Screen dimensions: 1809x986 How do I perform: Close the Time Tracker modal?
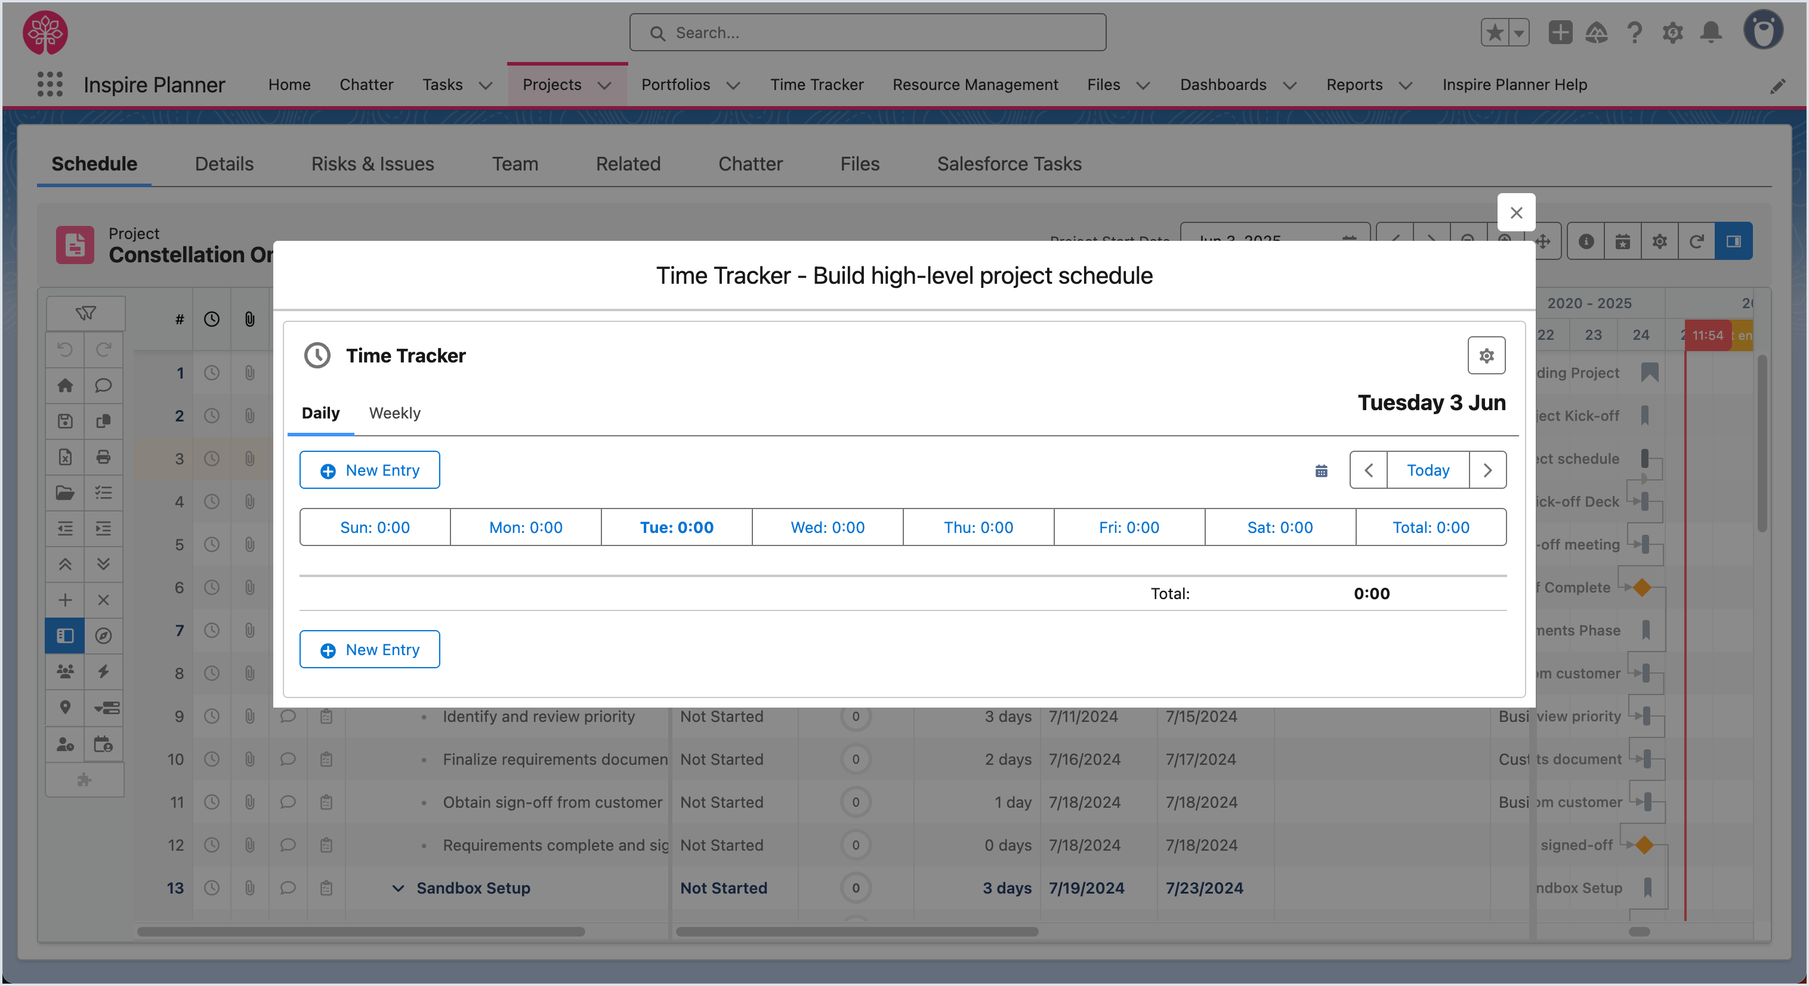(x=1516, y=213)
